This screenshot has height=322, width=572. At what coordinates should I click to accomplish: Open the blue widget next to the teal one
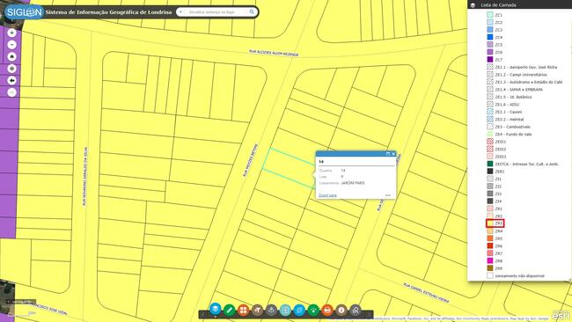(299, 311)
